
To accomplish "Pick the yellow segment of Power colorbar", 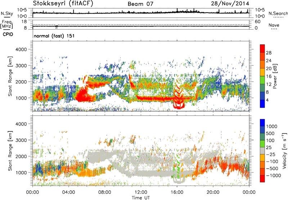I will coord(262,72).
